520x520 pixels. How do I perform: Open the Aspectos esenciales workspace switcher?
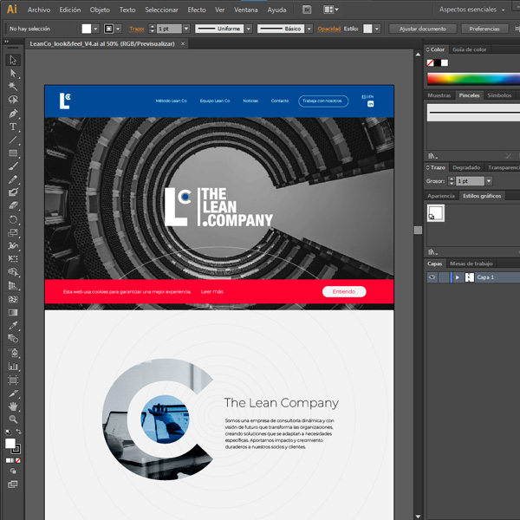(471, 10)
